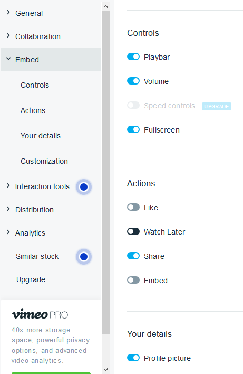The width and height of the screenshot is (243, 374).
Task: Expand the General section chevron
Action: point(8,12)
